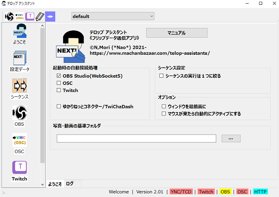Click the 写真・動画 base folder text field
This screenshot has width=279, height=197.
pyautogui.click(x=136, y=139)
